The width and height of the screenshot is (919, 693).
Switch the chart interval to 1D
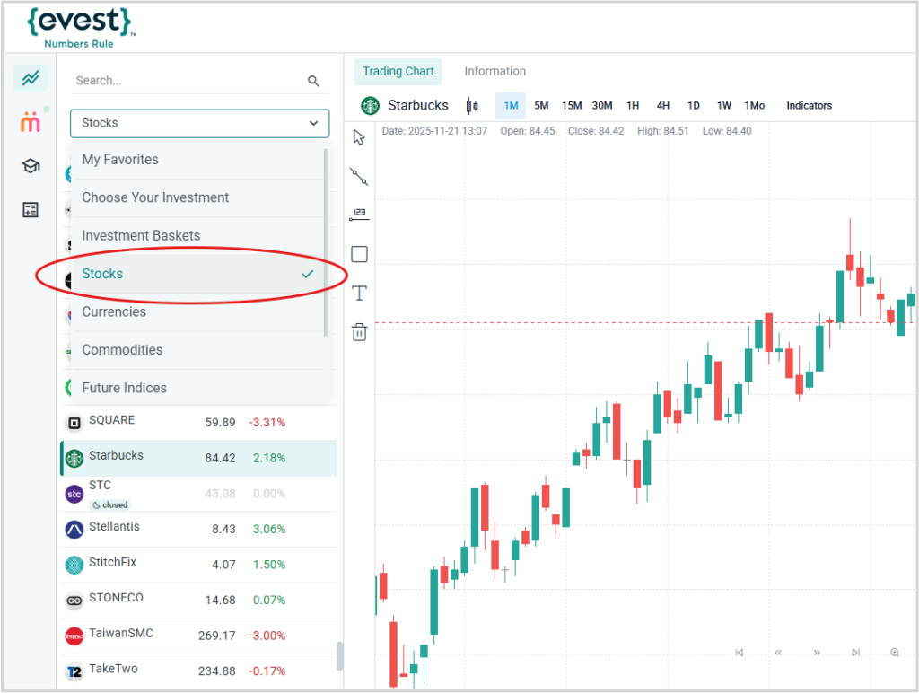694,106
